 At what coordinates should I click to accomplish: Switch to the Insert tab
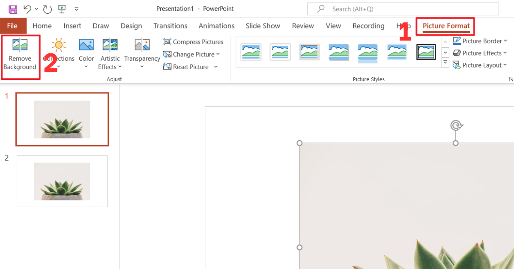[x=72, y=26]
